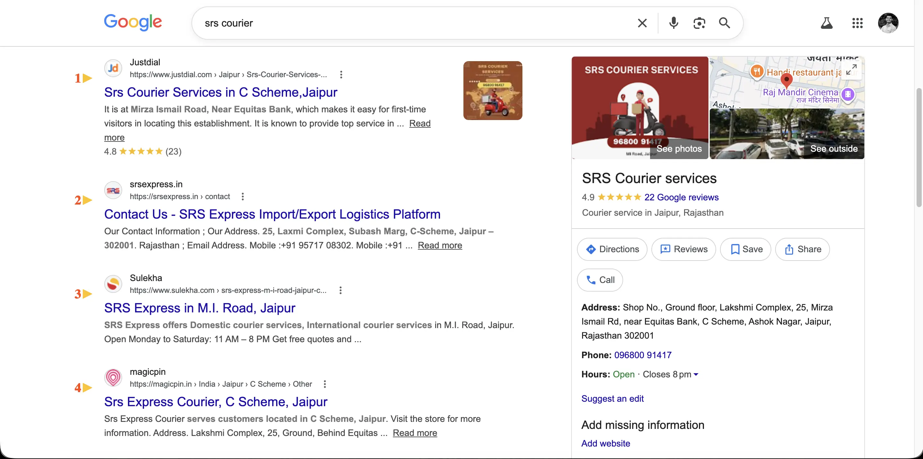Screen dimensions: 923x459
Task: Click the Google logo
Action: tap(133, 22)
